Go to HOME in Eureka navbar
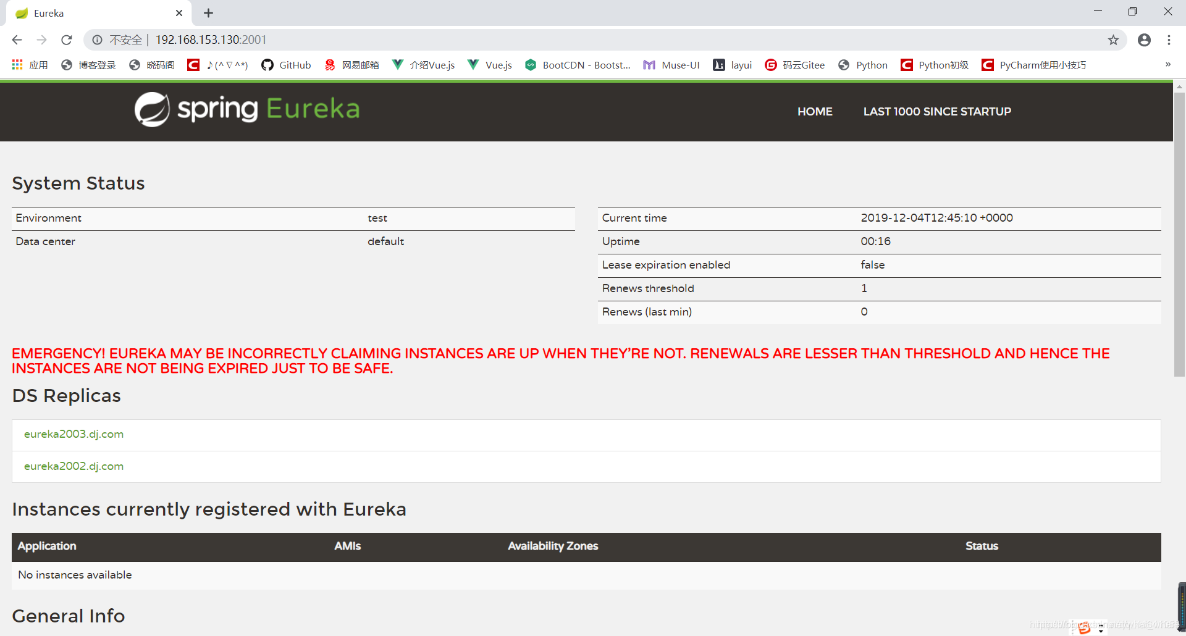The width and height of the screenshot is (1186, 636). 815,112
